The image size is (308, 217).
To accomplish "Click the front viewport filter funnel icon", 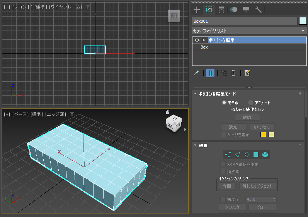I will [88, 7].
